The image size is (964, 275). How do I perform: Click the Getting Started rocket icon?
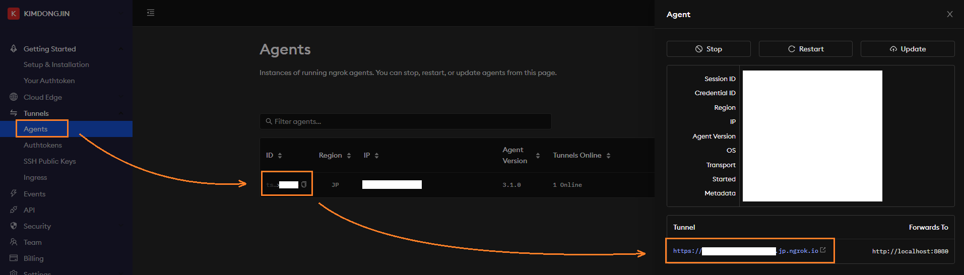point(14,49)
